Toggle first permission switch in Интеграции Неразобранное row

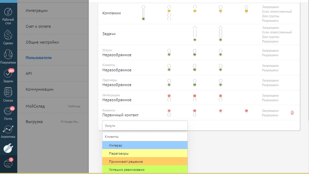click(x=169, y=97)
